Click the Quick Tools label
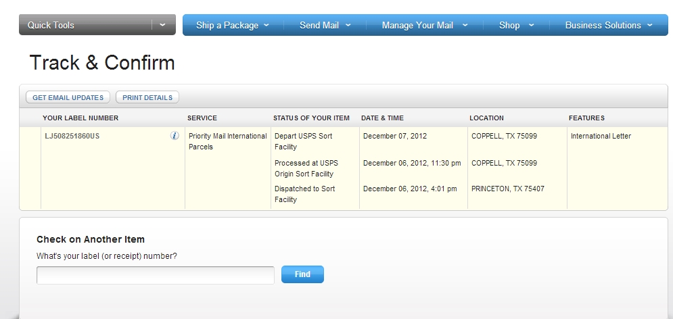 51,25
